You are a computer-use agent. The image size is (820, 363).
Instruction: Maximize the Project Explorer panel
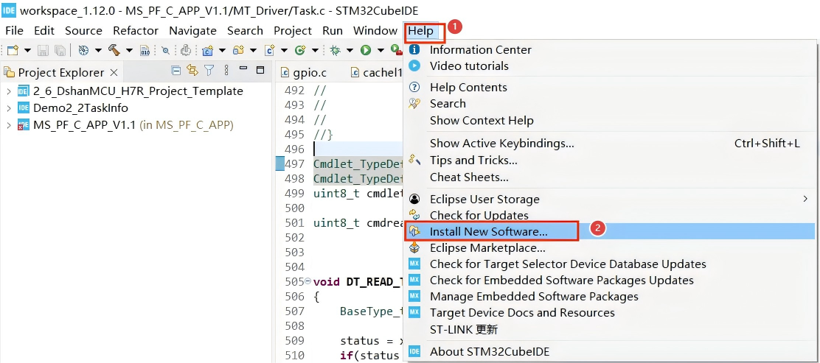(x=260, y=69)
